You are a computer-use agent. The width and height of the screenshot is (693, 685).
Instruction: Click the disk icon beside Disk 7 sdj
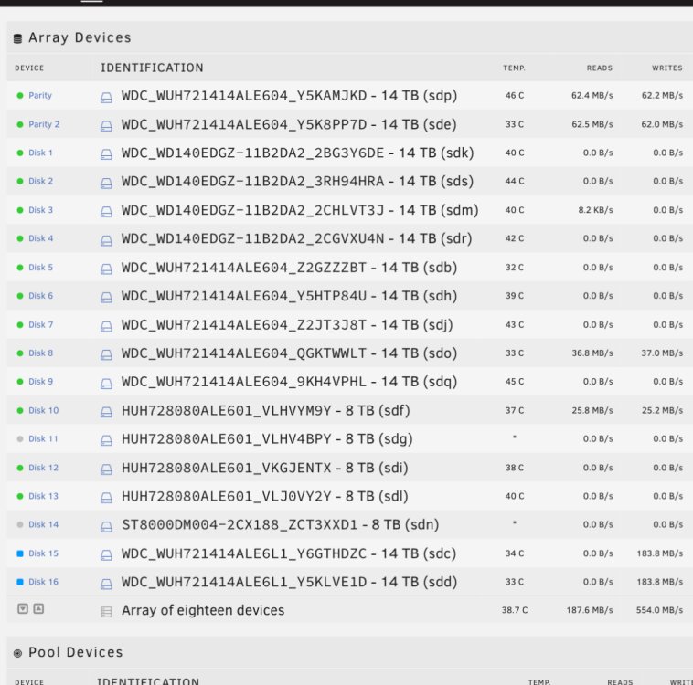coord(106,327)
